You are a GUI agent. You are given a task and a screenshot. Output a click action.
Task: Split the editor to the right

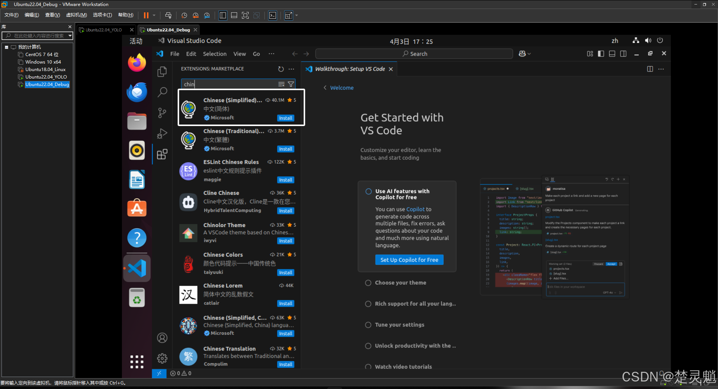650,69
